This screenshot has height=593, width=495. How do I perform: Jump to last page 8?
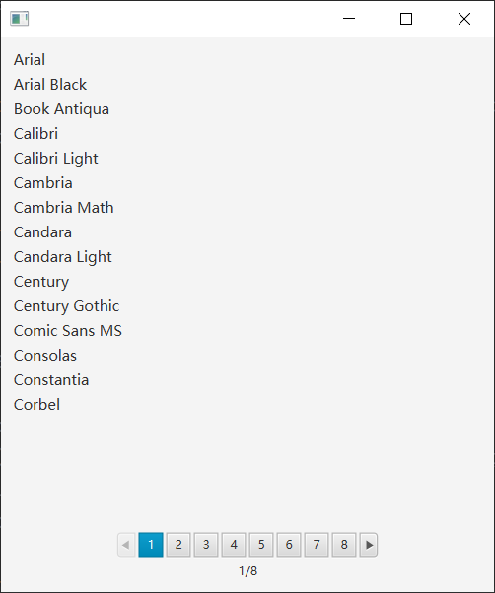point(344,545)
